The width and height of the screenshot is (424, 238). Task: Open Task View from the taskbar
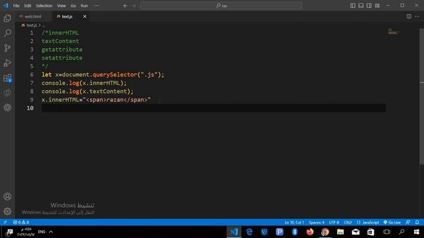(387, 232)
